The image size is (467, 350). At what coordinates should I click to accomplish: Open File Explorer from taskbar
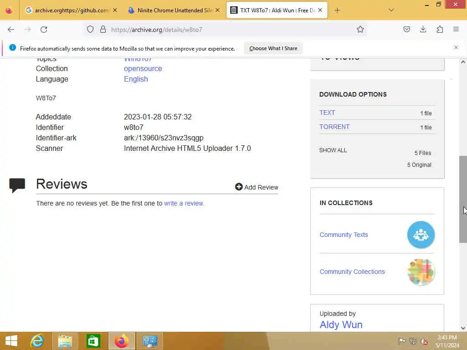[x=65, y=341]
